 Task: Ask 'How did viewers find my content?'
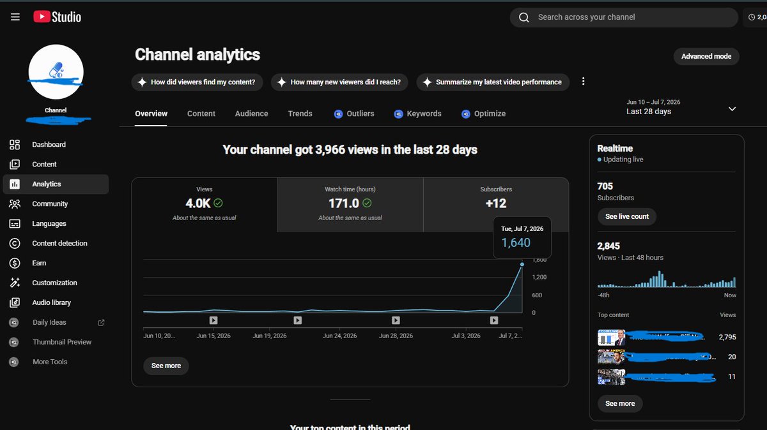[198, 82]
